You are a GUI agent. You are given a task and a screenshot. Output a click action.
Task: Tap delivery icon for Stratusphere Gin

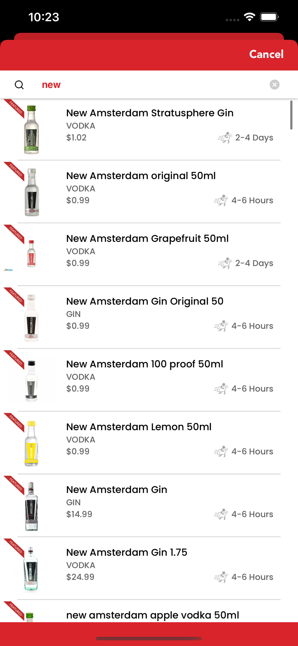(x=225, y=138)
